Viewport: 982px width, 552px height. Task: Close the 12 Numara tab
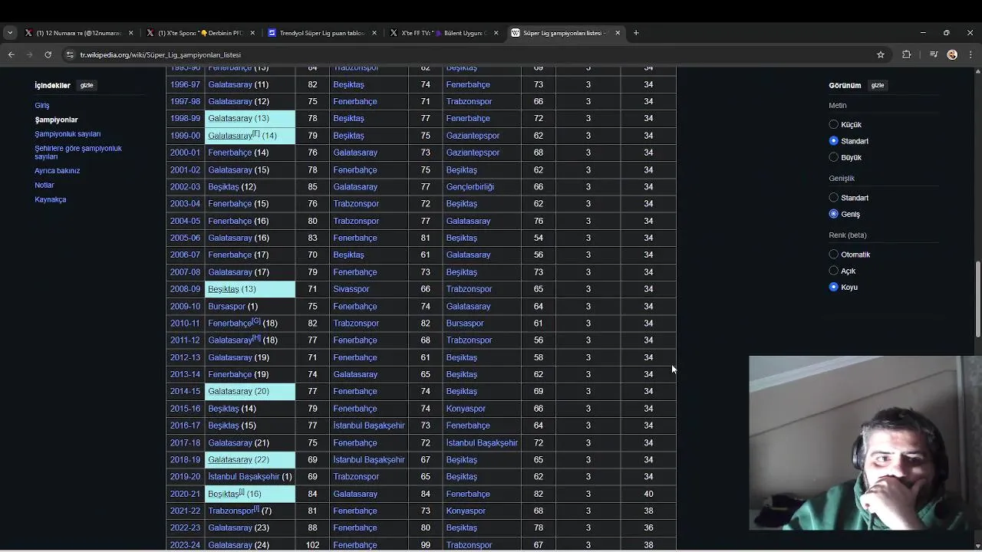click(131, 33)
